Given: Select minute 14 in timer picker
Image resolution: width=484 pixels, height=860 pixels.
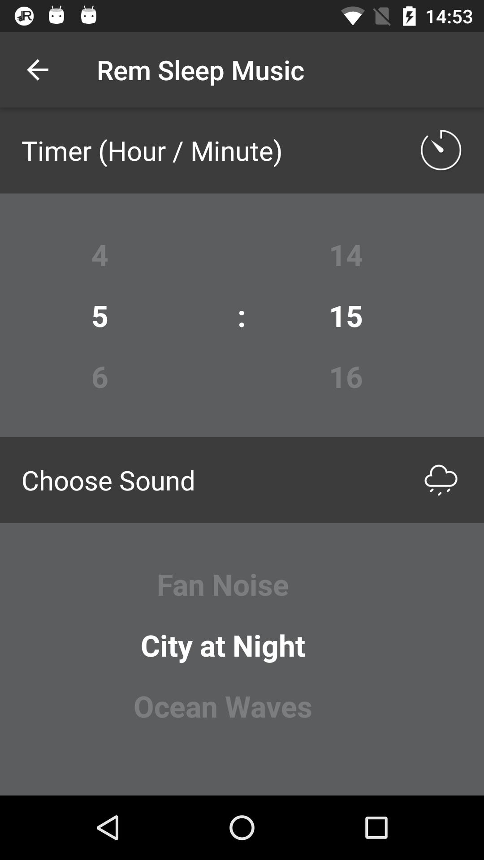Looking at the screenshot, I should click(x=346, y=255).
